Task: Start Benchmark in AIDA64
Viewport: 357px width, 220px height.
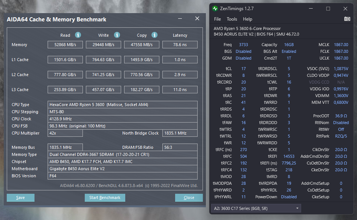Action: pos(105,198)
